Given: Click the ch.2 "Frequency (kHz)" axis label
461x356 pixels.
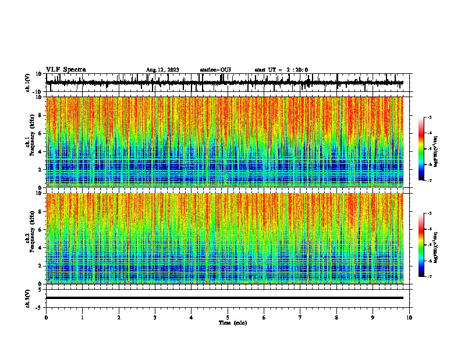Looking at the screenshot, I should [32, 232].
